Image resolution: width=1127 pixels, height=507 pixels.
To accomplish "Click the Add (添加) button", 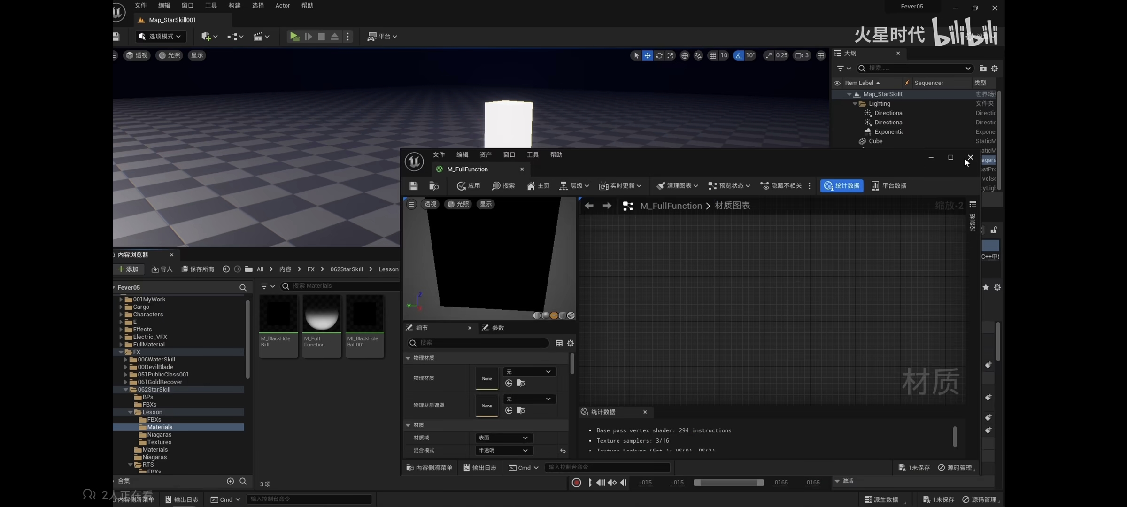I will coord(128,269).
